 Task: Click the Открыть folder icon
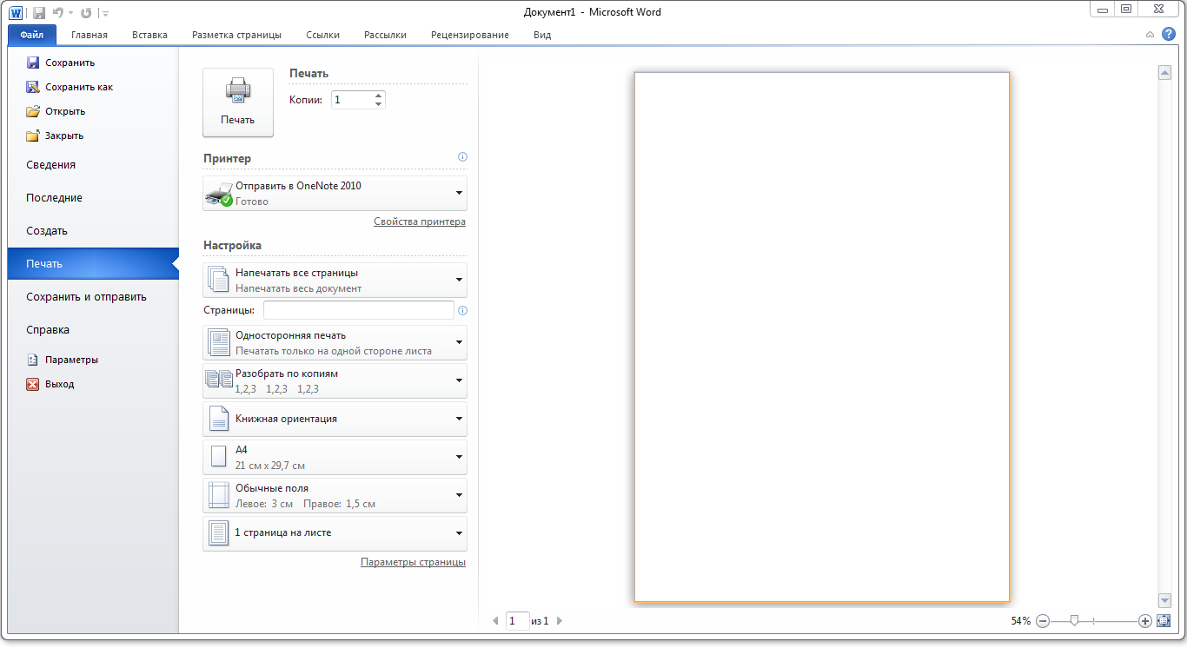[x=33, y=111]
